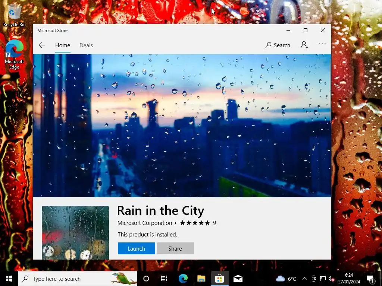
Task: Open the Action Center notifications icon
Action: tap(370, 279)
